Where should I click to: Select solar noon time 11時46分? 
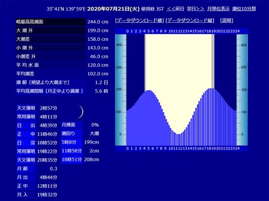pos(47,134)
